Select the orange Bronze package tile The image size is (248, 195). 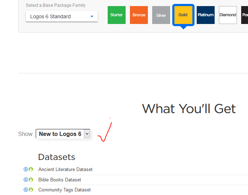pos(139,15)
